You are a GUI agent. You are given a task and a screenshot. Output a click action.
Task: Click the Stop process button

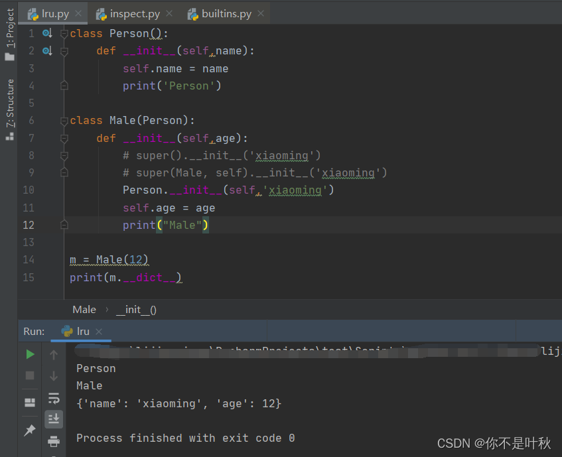coord(30,375)
